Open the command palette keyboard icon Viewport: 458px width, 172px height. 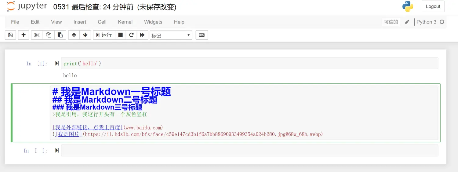(x=202, y=35)
